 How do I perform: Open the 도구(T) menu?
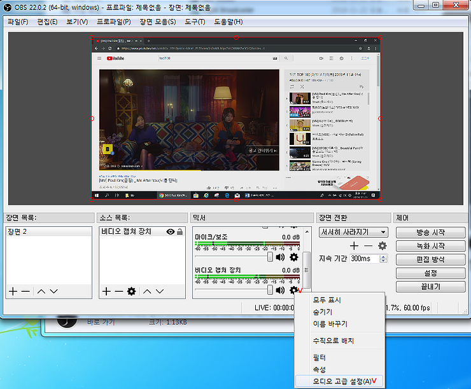point(195,22)
